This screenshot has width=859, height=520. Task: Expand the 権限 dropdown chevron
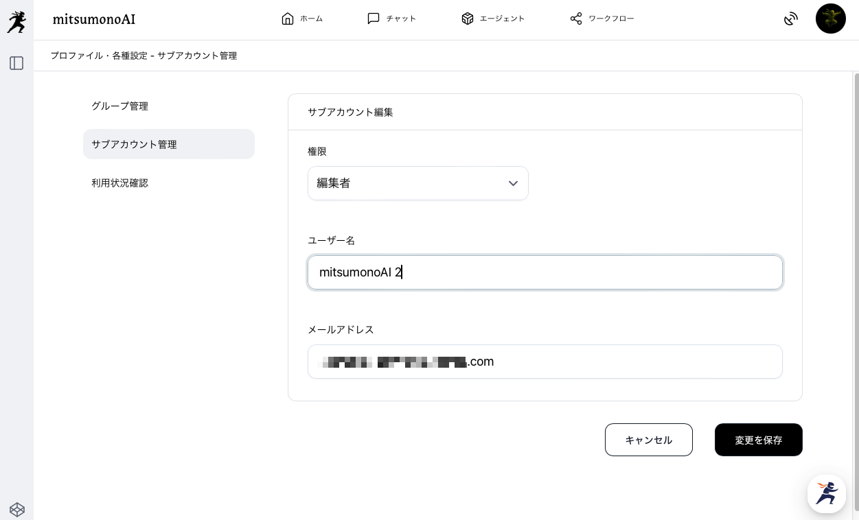(x=513, y=183)
